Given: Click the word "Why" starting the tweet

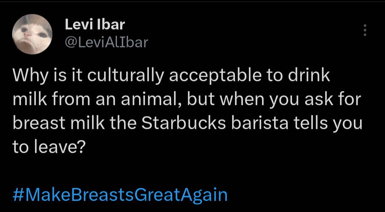Looking at the screenshot, I should 28,76.
